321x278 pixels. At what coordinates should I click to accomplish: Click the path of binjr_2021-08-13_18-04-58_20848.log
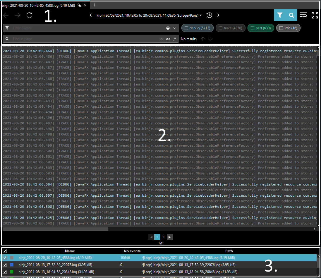[x=189, y=272]
